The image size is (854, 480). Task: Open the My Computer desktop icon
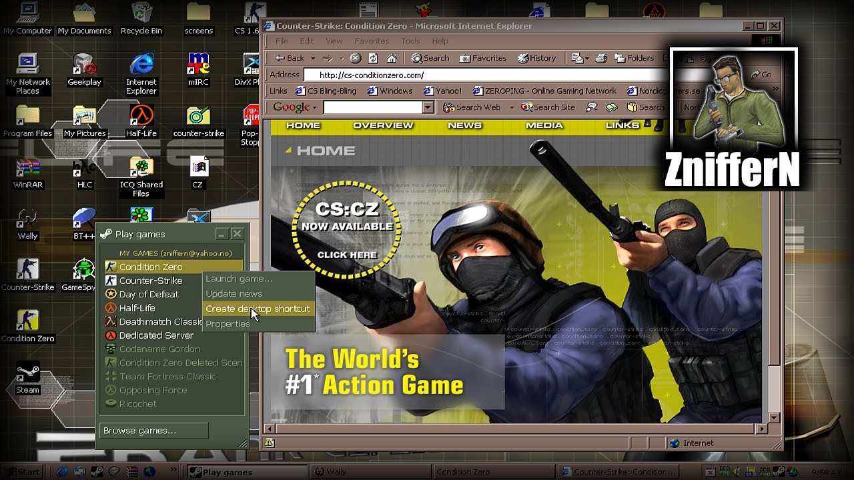click(x=27, y=19)
